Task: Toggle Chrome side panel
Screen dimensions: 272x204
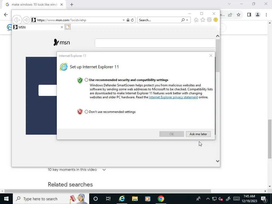Action: coord(249,15)
